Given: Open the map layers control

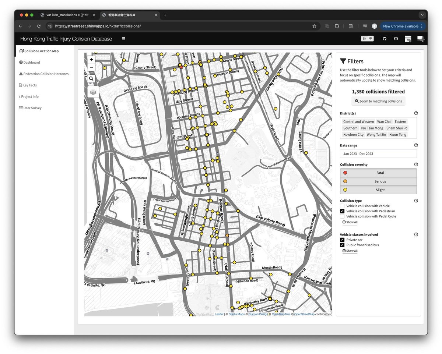Looking at the screenshot, I should [93, 92].
